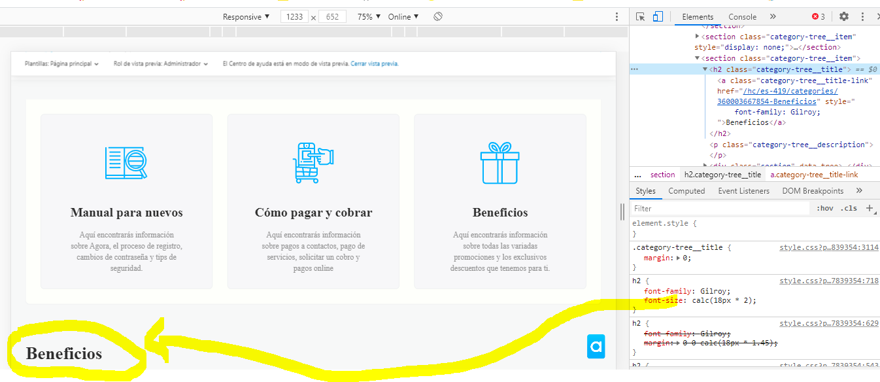
Task: Click the styles Filter input field
Action: [x=719, y=209]
